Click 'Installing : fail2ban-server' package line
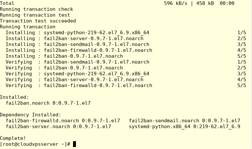Viewport: 252px width, 149px height. point(75,38)
